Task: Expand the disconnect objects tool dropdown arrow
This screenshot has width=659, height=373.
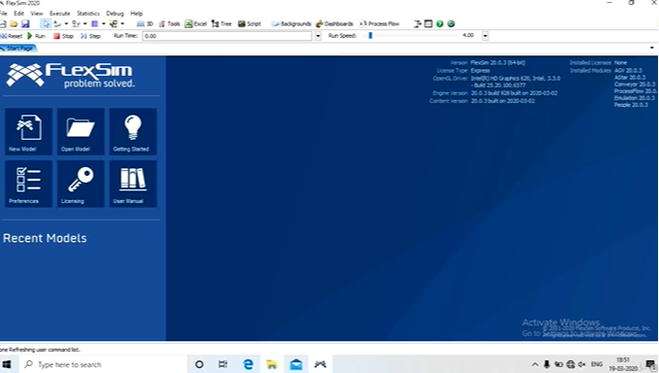Action: click(x=85, y=24)
